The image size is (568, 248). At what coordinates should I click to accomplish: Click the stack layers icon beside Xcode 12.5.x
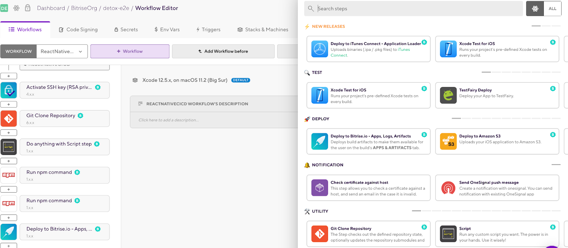(x=135, y=80)
